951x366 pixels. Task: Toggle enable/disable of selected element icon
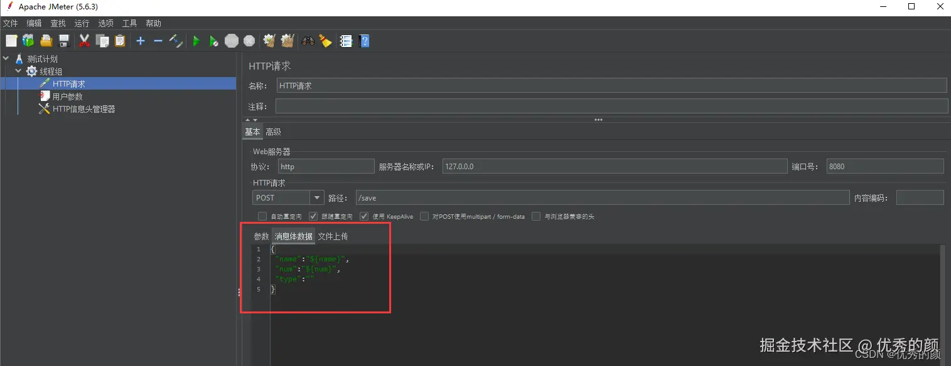click(176, 41)
